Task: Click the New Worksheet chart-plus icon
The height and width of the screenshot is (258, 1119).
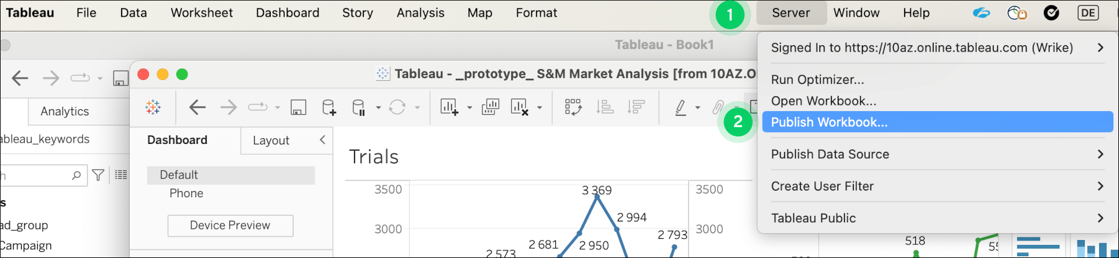Action: (x=450, y=107)
